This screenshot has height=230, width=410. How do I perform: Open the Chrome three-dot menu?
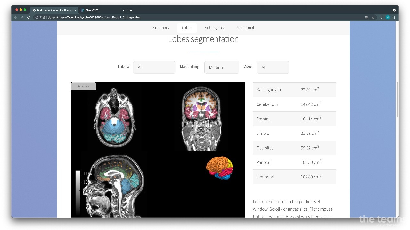[394, 17]
